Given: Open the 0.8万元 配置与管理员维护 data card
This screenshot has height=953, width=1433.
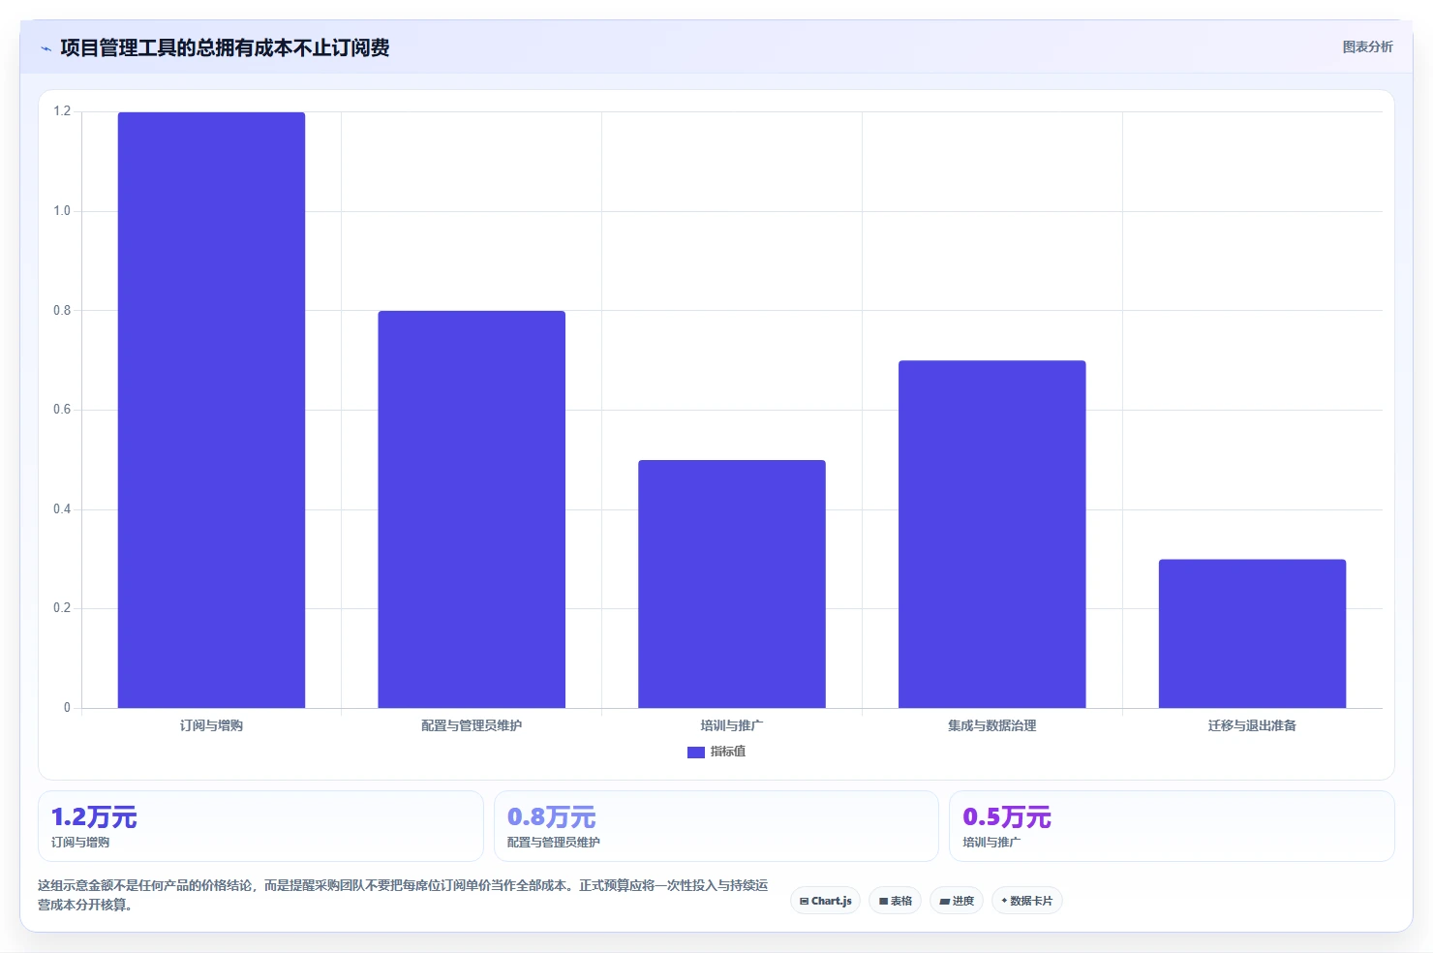Looking at the screenshot, I should [716, 826].
